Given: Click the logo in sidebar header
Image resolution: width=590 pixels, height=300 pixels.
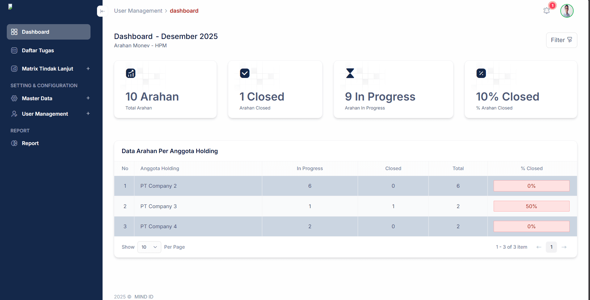Looking at the screenshot, I should pyautogui.click(x=10, y=6).
